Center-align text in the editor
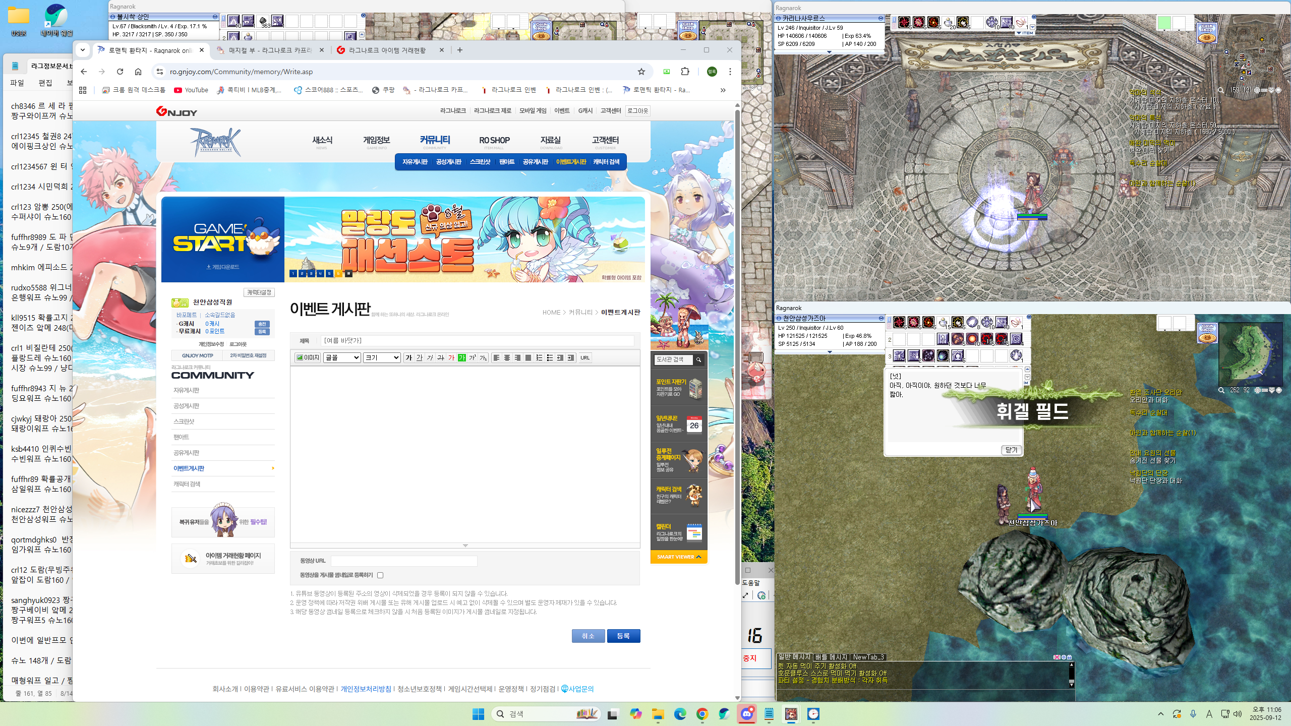The image size is (1291, 726). point(507,357)
